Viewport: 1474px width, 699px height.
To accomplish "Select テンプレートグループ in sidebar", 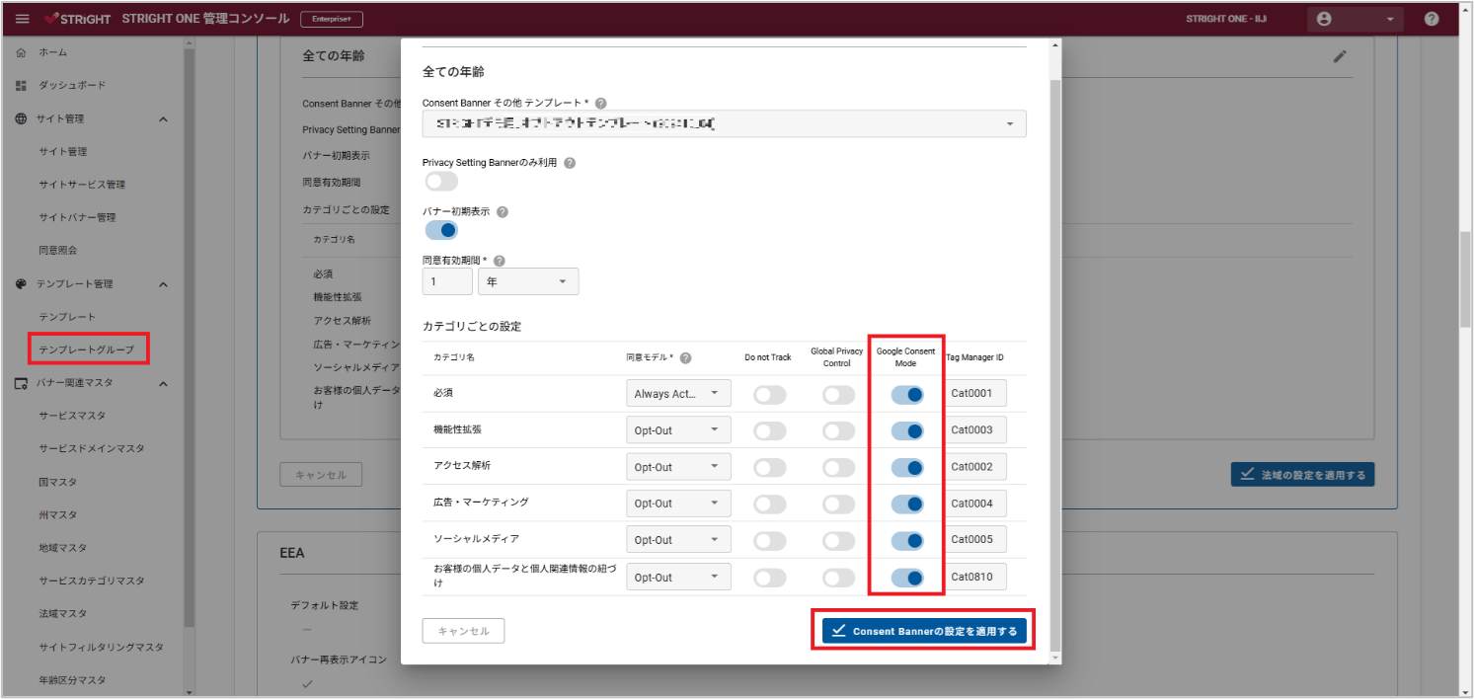I will [x=86, y=349].
